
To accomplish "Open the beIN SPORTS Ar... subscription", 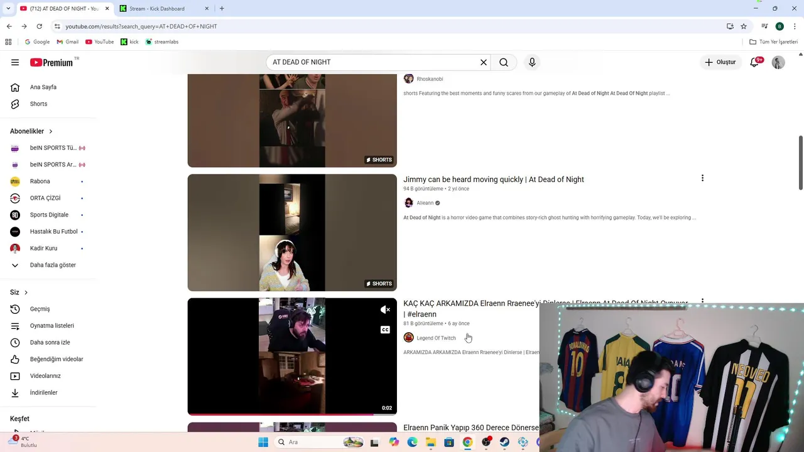I will pyautogui.click(x=48, y=164).
